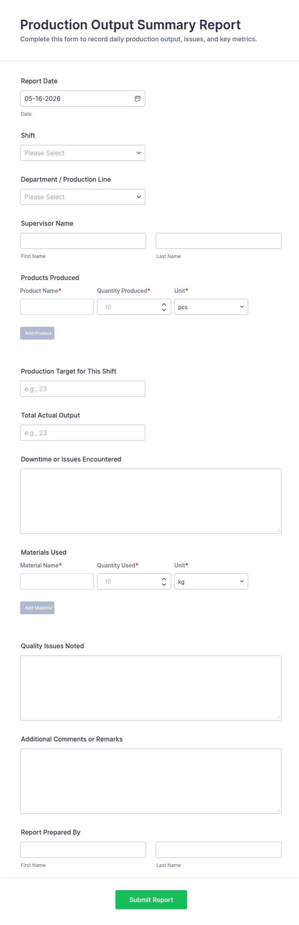Focus the Supervisor First Name field
This screenshot has height=925, width=299.
coord(83,241)
